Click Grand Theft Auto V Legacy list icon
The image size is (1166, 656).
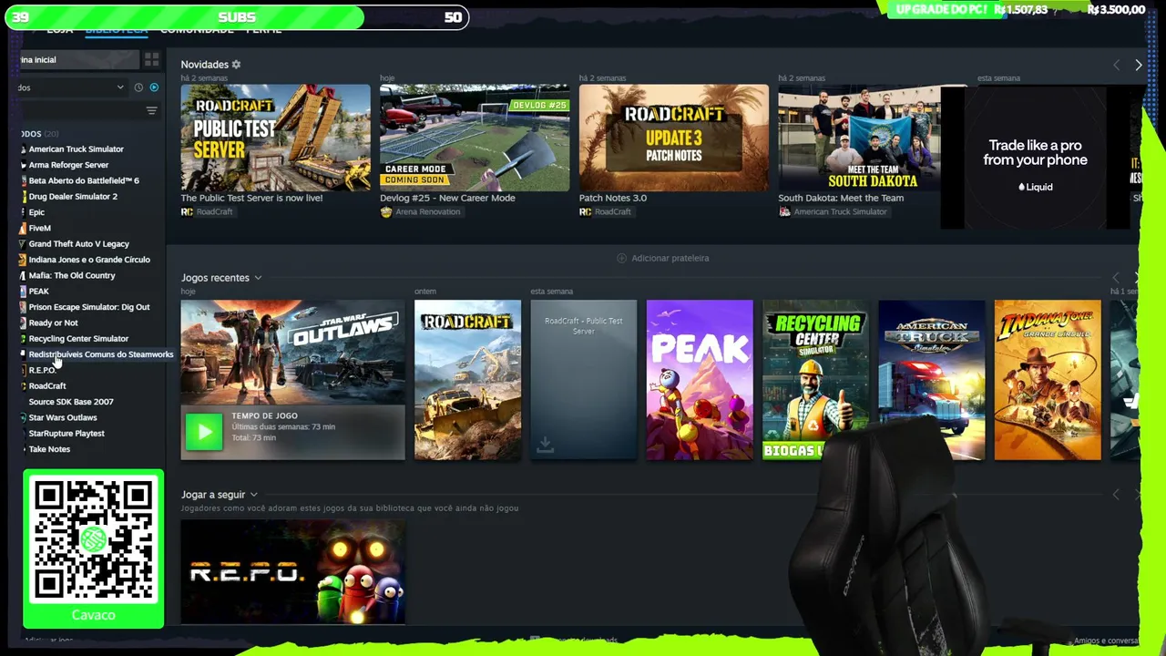(23, 244)
